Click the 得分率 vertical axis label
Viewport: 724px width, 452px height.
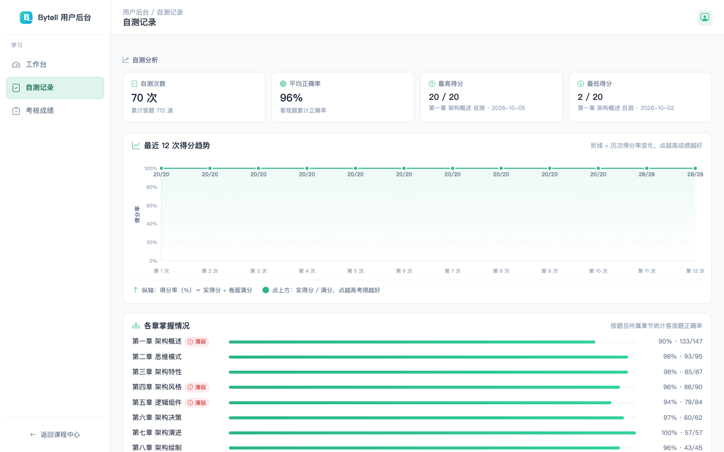click(137, 214)
